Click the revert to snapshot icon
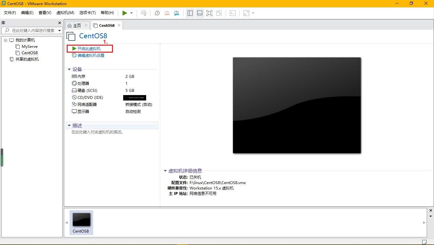The image size is (434, 245). coord(167,13)
